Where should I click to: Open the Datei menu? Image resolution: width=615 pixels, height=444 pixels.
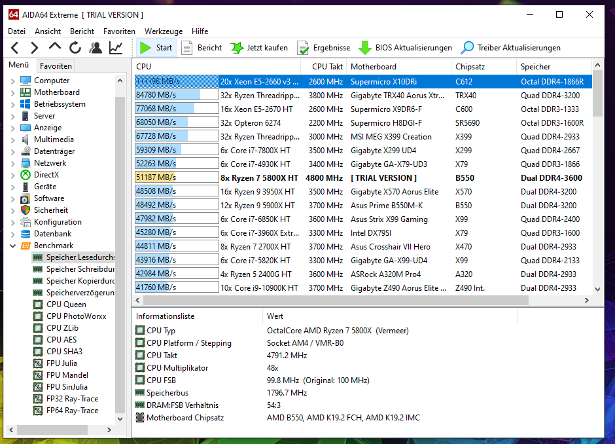16,31
